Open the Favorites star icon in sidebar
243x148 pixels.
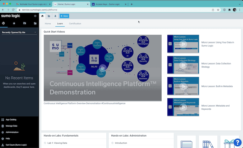14,23
